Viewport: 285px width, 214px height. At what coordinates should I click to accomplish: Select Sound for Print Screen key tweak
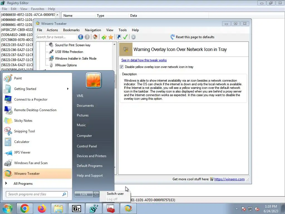[73, 45]
